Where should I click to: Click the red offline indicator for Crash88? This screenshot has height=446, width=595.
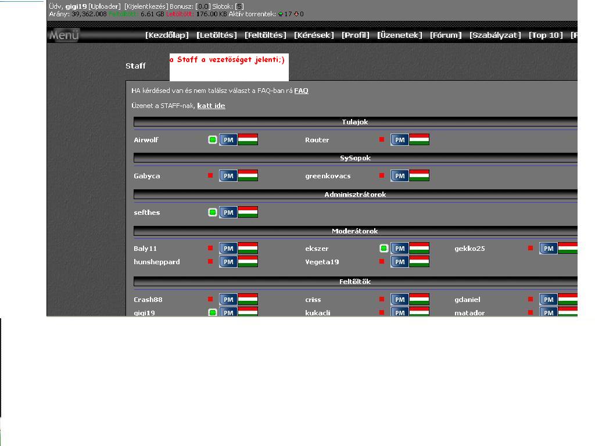point(210,300)
